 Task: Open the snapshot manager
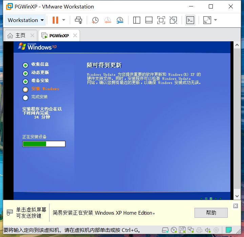[120, 20]
